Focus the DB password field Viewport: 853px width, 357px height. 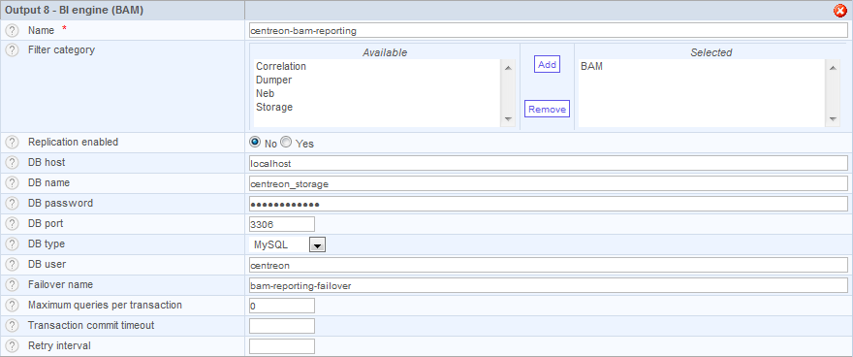(548, 204)
